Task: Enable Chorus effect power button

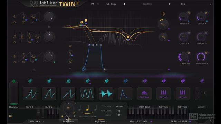Action: 189,33
